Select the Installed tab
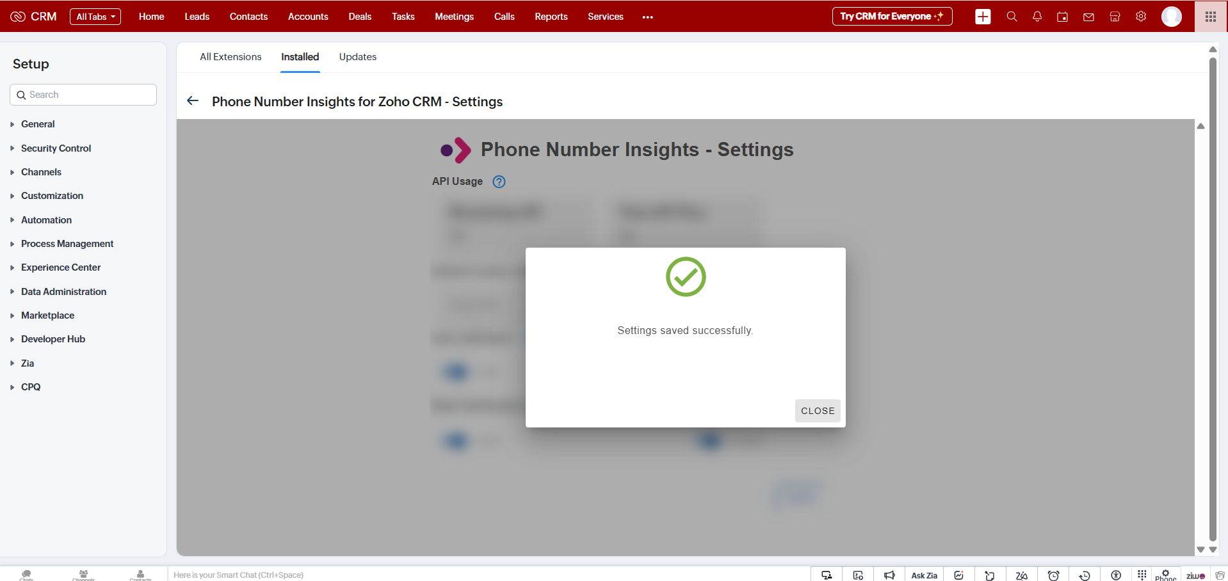 (300, 57)
